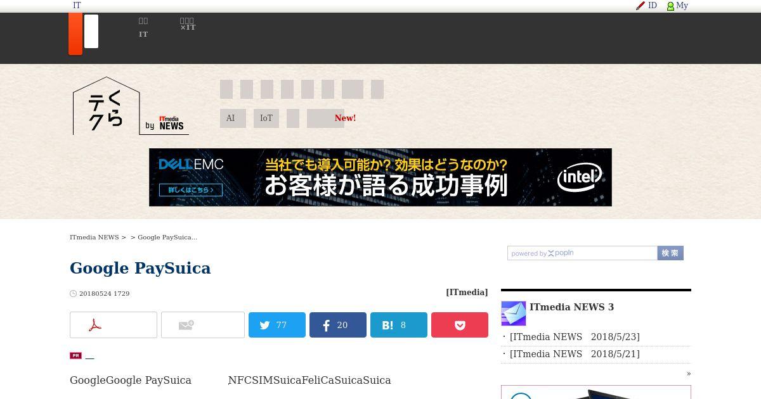Click the 'ID' label in the top bar
Image resolution: width=761 pixels, height=399 pixels.
click(x=653, y=5)
